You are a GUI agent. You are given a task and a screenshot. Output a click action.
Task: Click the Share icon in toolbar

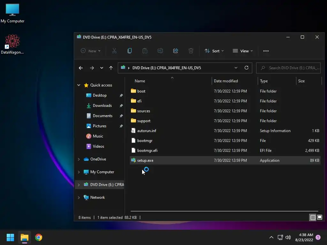pos(176,51)
